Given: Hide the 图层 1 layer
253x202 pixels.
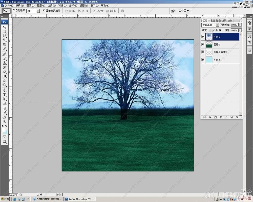Looking at the screenshot, I should click(203, 60).
